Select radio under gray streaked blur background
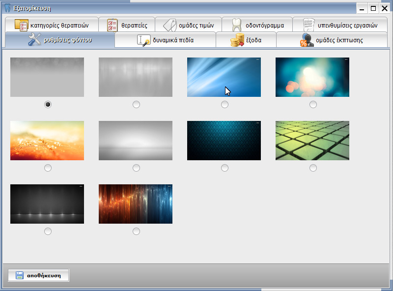 click(136, 104)
